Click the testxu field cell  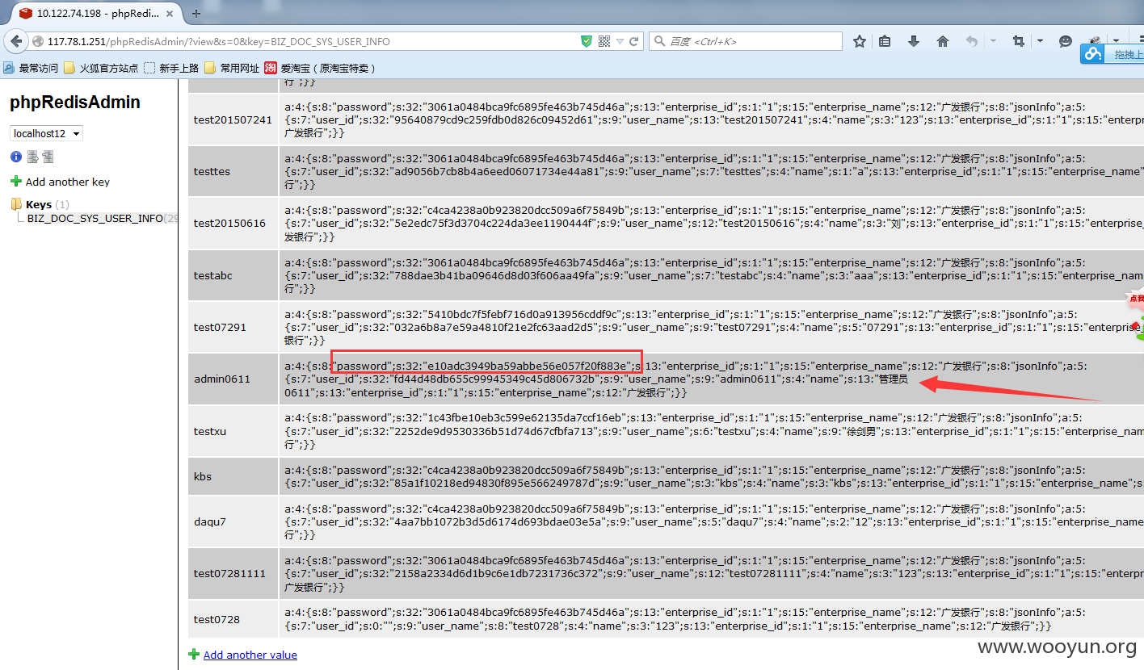(233, 431)
